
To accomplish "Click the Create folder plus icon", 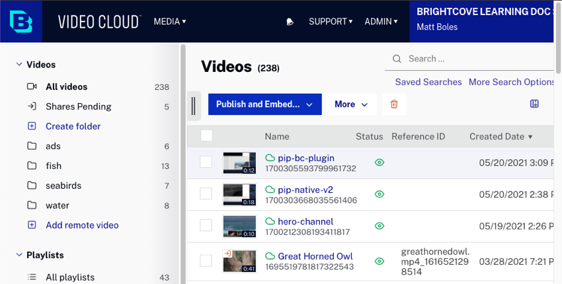I will click(x=32, y=126).
